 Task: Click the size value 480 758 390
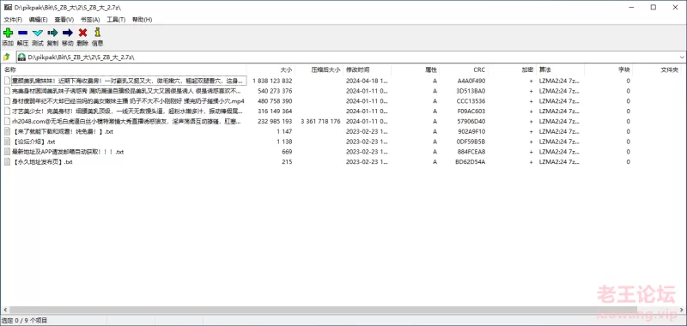275,101
